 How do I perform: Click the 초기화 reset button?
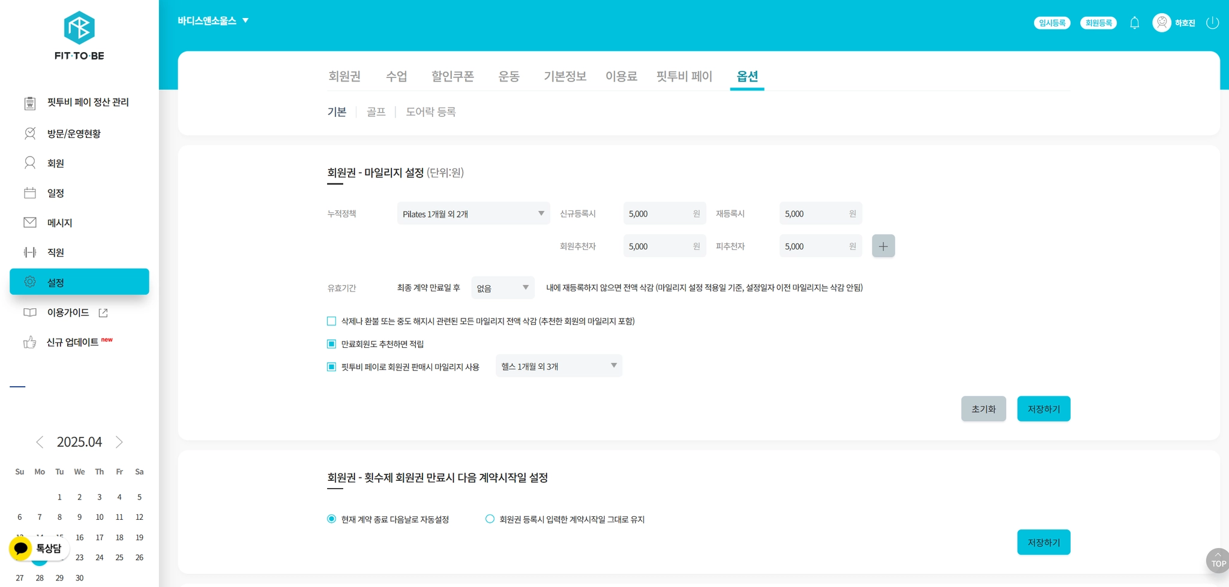[x=984, y=409]
